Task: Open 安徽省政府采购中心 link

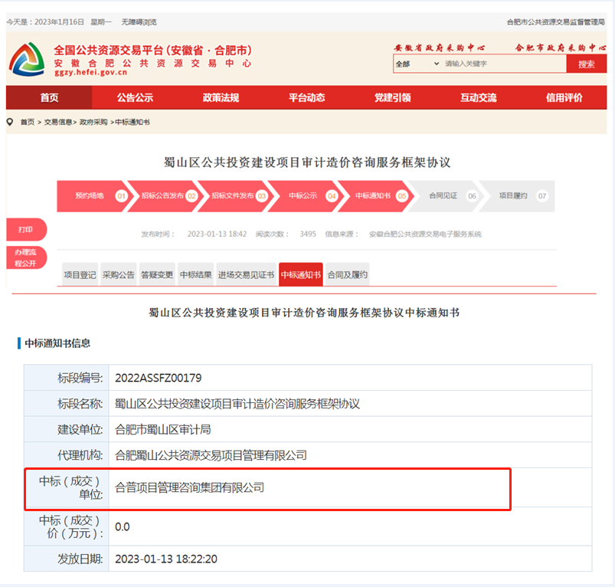Action: [440, 48]
